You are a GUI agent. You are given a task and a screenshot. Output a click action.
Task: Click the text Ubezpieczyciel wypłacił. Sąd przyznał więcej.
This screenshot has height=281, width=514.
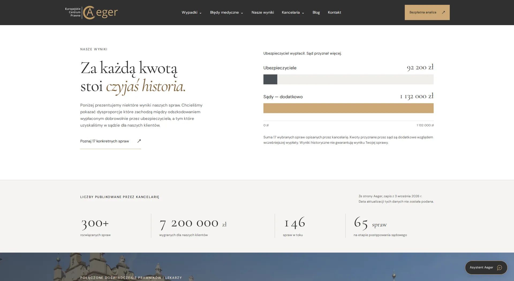pyautogui.click(x=303, y=53)
